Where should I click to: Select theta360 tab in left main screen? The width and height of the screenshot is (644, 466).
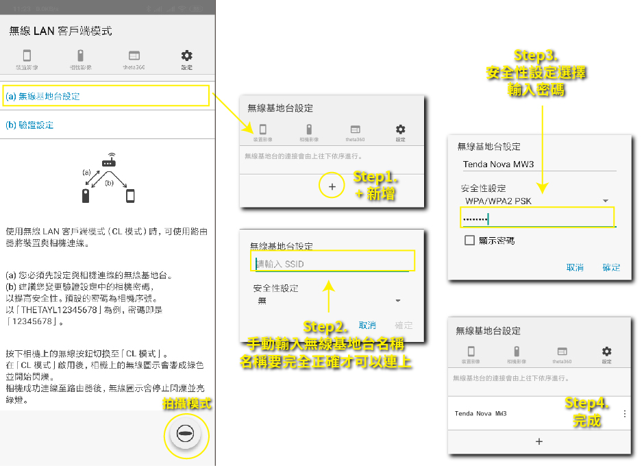click(134, 60)
